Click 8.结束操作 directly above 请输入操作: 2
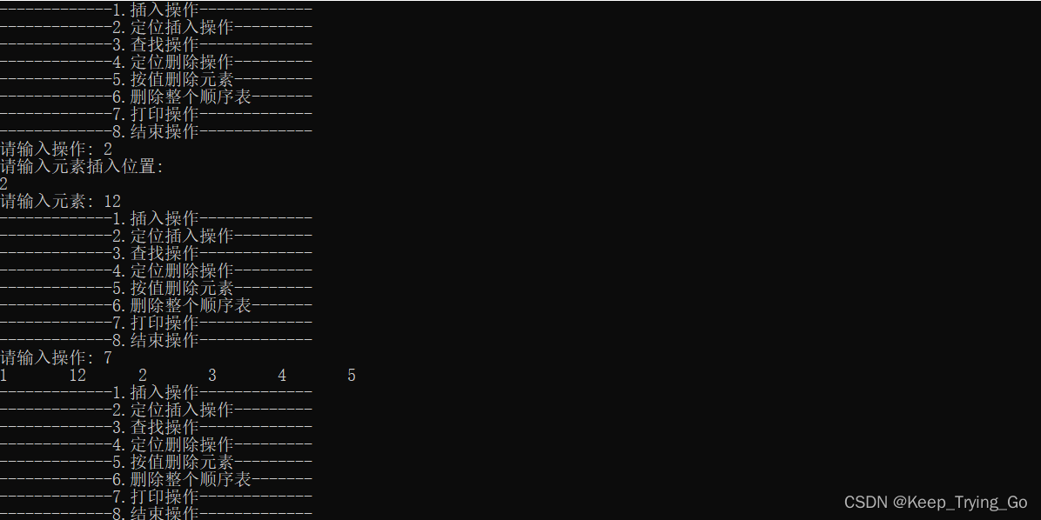This screenshot has height=520, width=1041. tap(156, 131)
